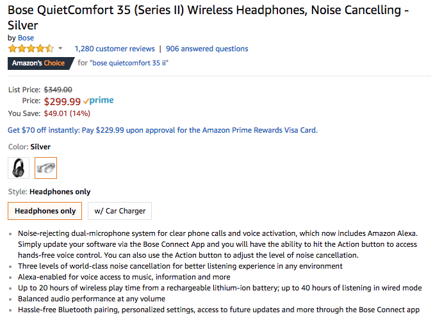Screen dimensions: 435x327
Task: Click the star rating icon
Action: point(31,49)
